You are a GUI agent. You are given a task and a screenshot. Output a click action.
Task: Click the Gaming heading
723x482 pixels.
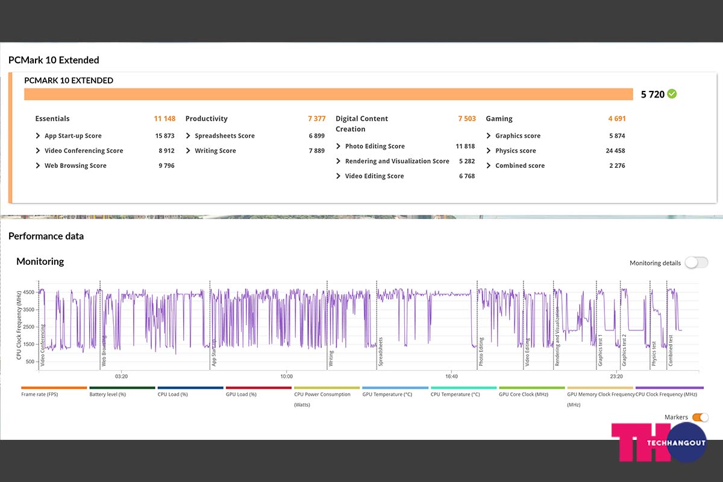click(499, 119)
